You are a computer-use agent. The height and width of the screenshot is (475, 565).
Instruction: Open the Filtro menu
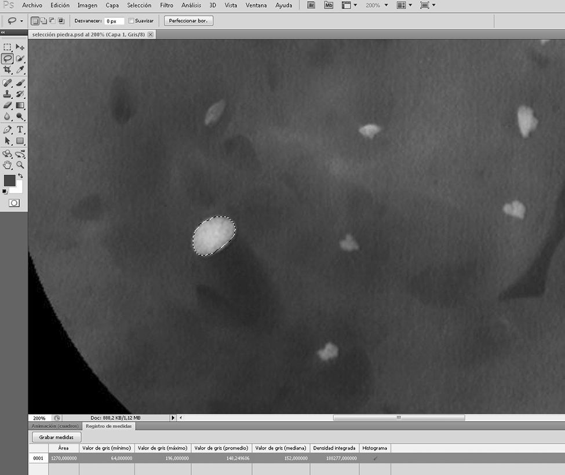click(166, 5)
